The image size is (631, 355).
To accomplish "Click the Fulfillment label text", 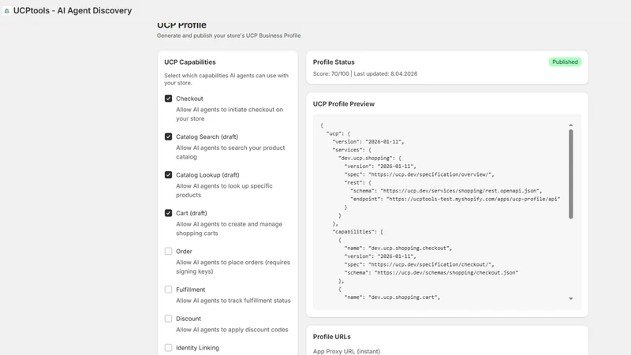I will coord(190,290).
